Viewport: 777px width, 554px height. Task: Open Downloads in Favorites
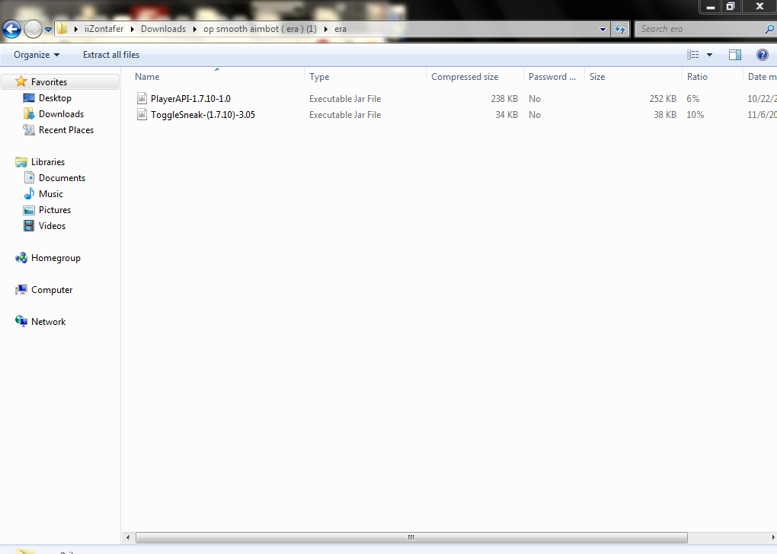(61, 114)
